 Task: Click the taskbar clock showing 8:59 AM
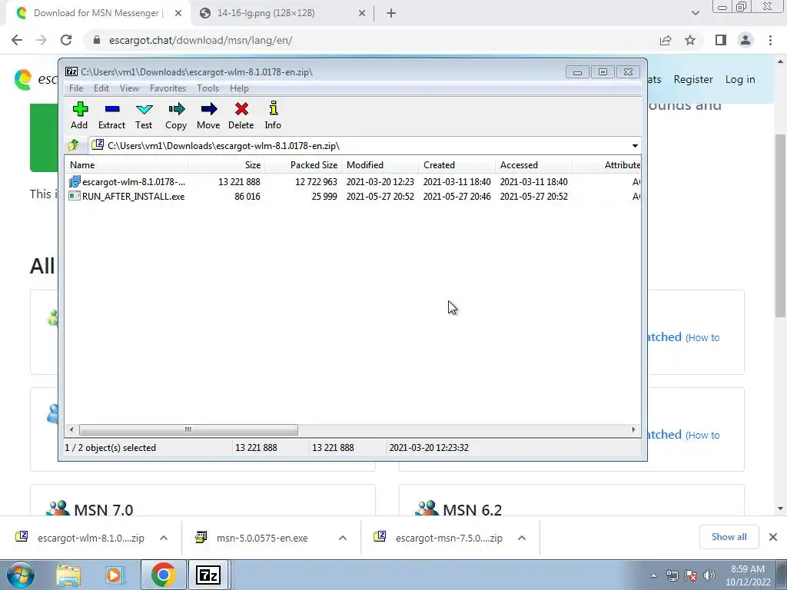coord(748,575)
